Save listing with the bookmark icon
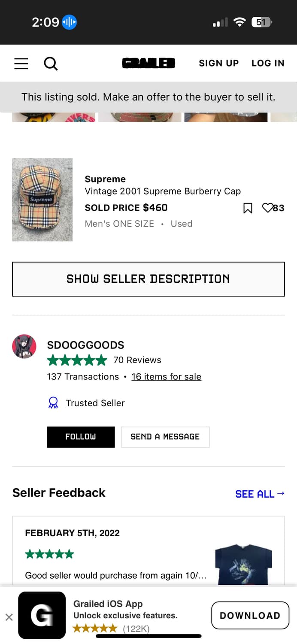The width and height of the screenshot is (297, 644). tap(248, 208)
